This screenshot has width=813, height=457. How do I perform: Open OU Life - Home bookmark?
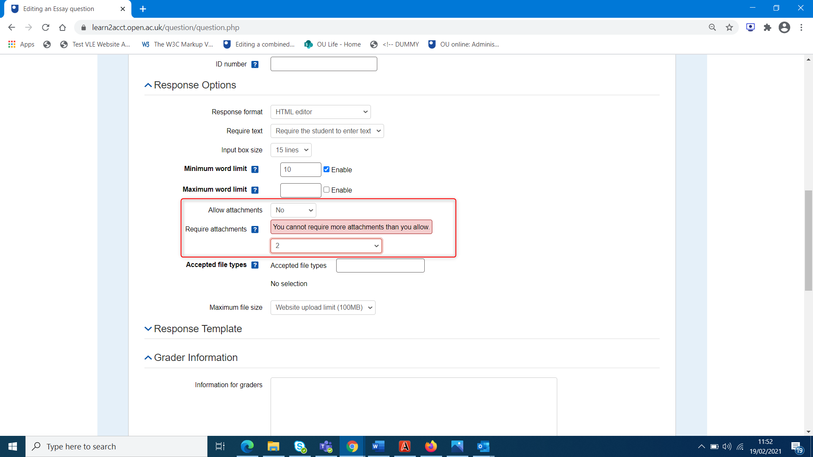pos(332,44)
